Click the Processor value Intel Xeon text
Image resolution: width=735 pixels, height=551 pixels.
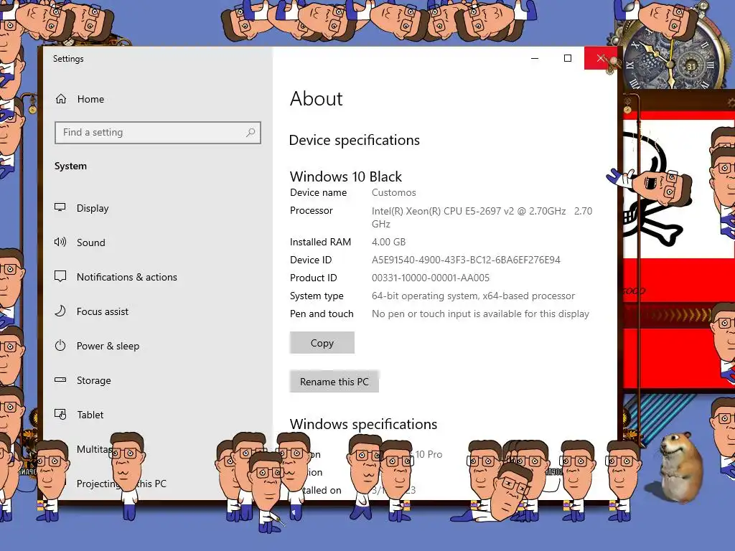(x=482, y=217)
